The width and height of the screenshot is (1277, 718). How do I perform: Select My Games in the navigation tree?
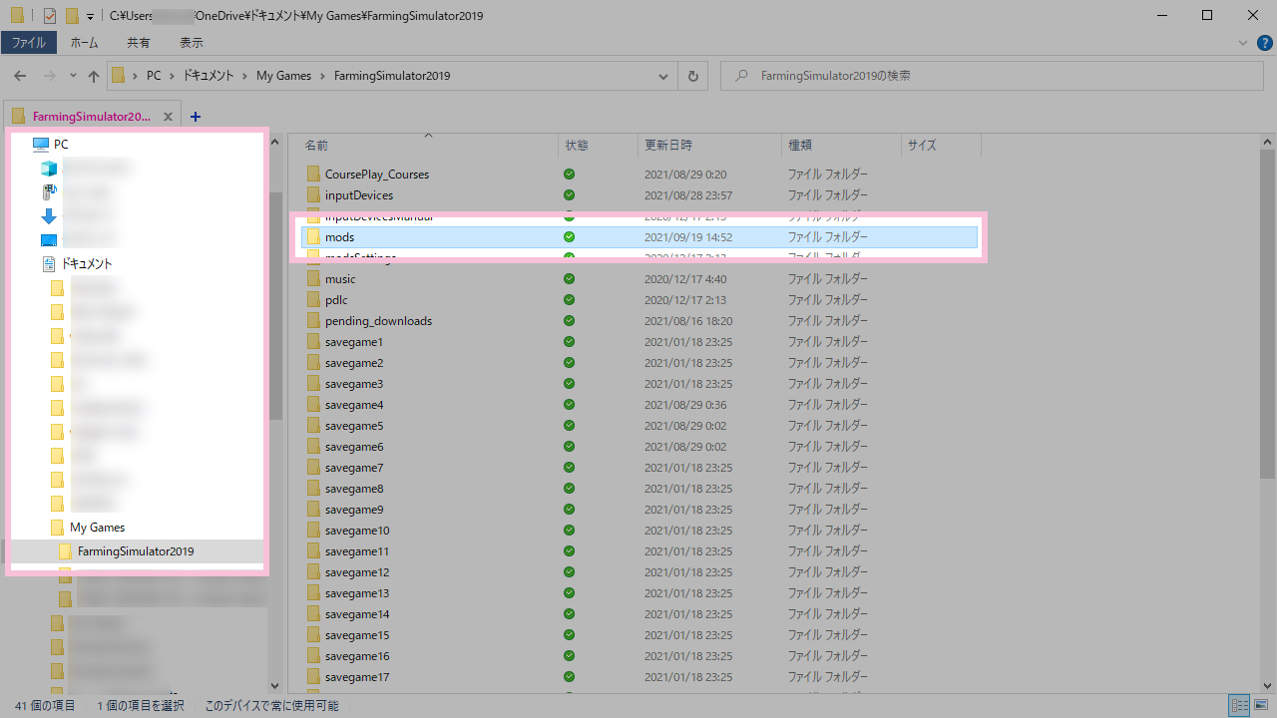click(97, 528)
